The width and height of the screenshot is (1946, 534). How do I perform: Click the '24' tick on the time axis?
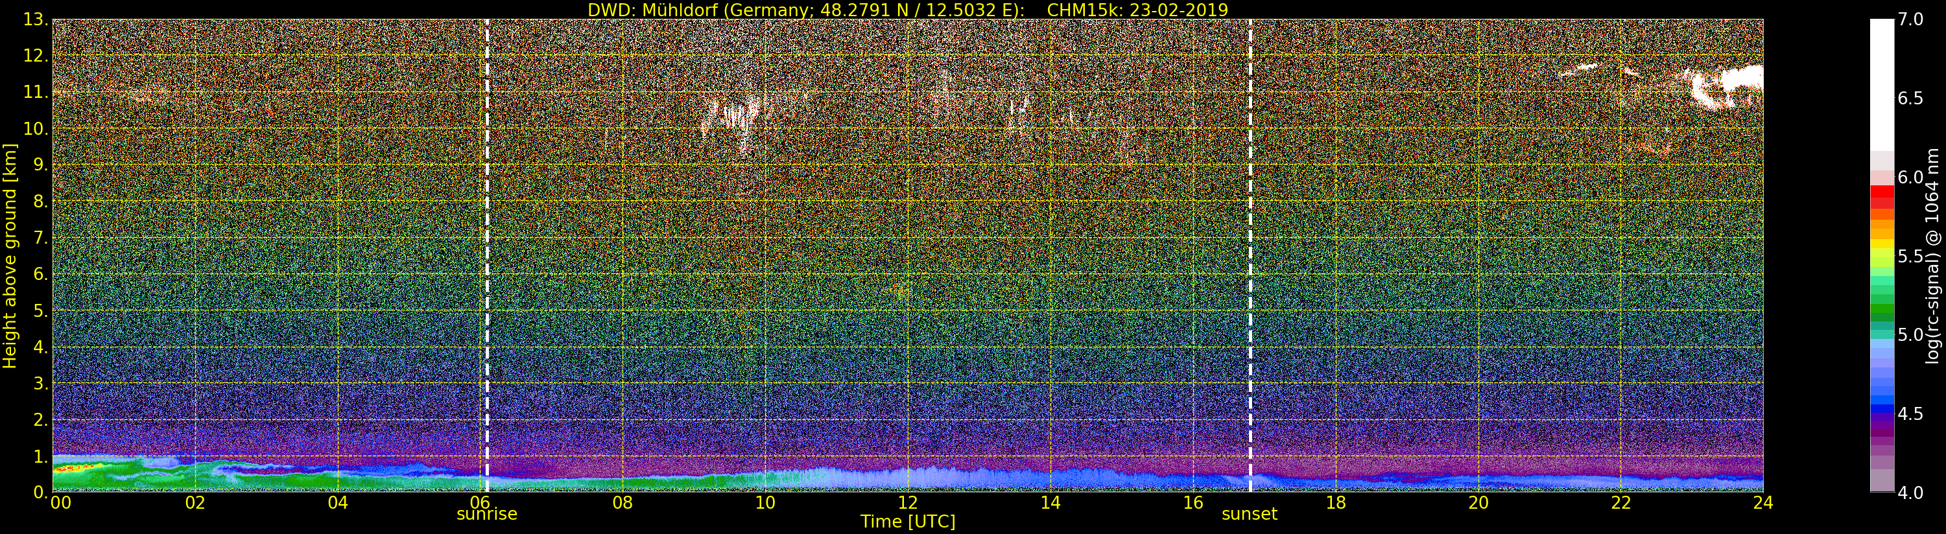click(1763, 502)
